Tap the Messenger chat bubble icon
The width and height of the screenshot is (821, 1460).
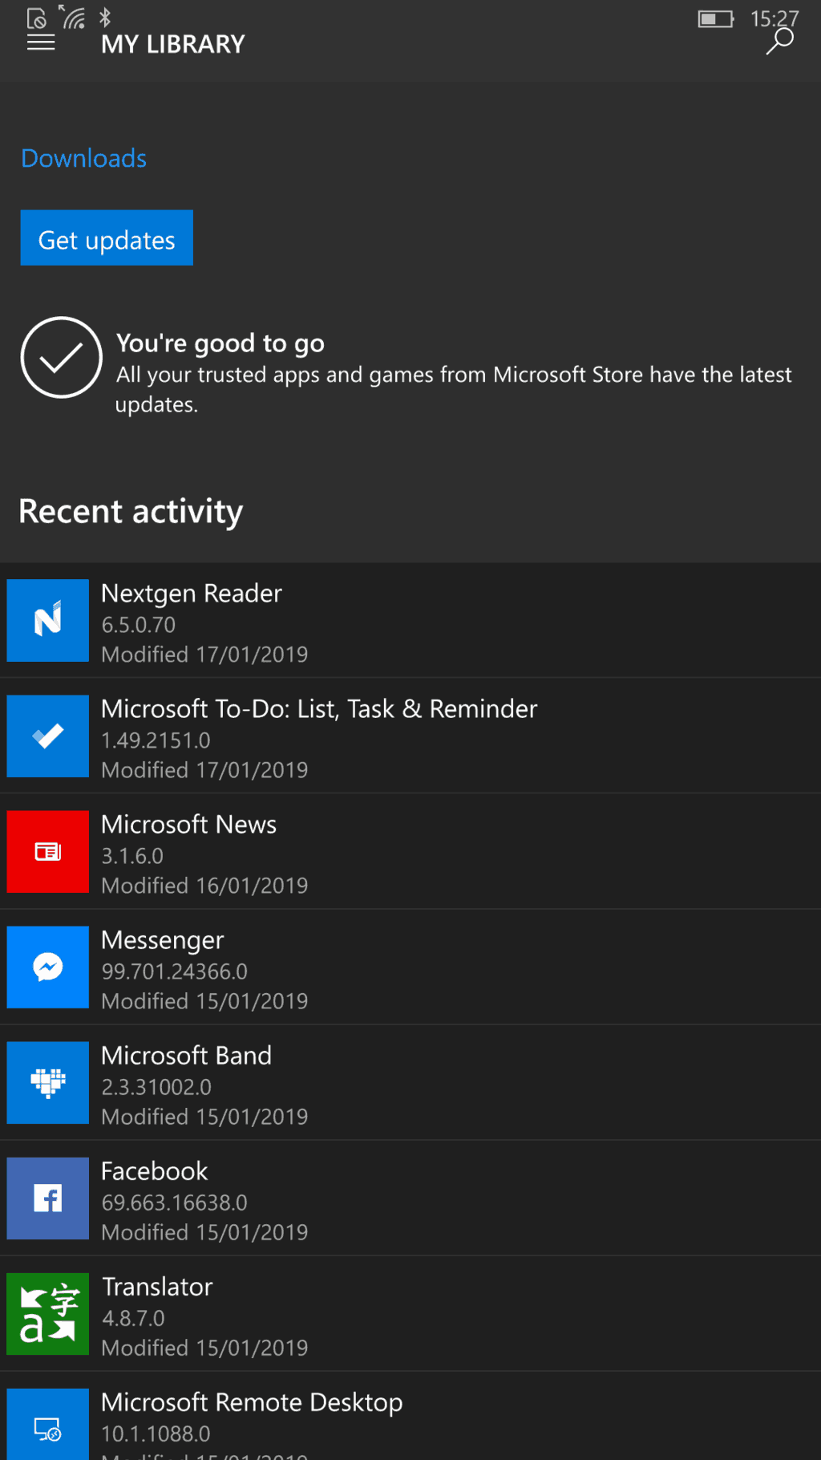coord(48,967)
